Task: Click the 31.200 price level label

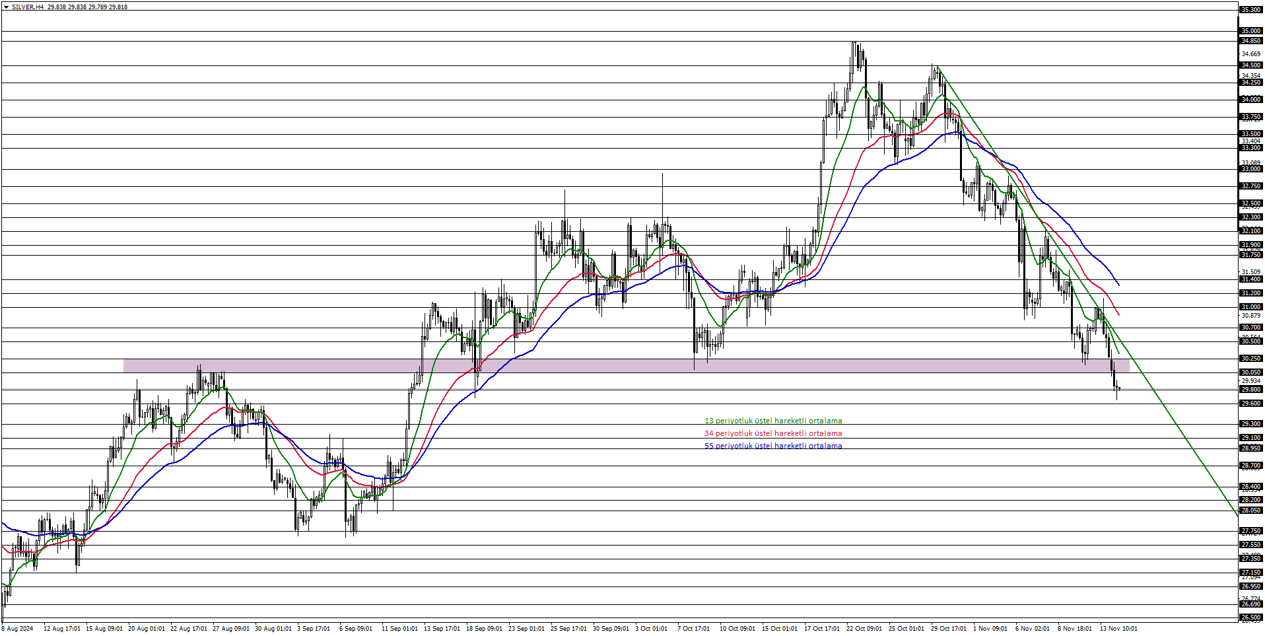Action: click(1251, 293)
